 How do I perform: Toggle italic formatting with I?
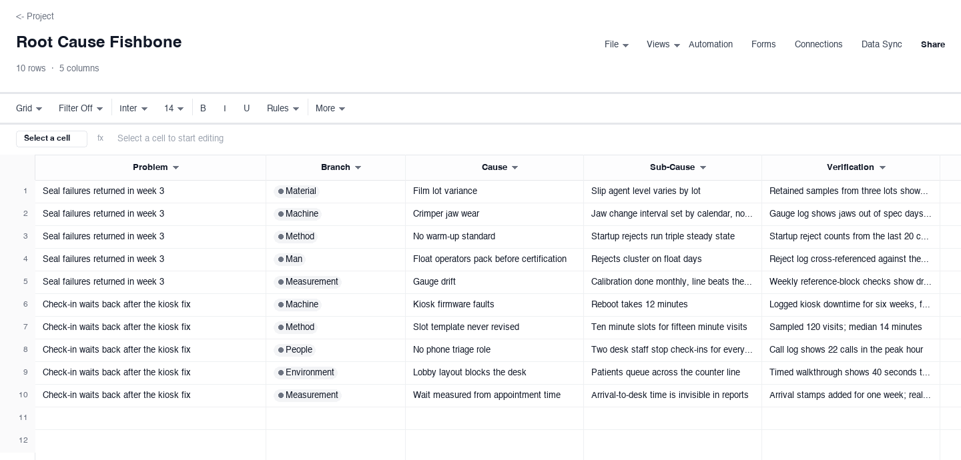225,109
